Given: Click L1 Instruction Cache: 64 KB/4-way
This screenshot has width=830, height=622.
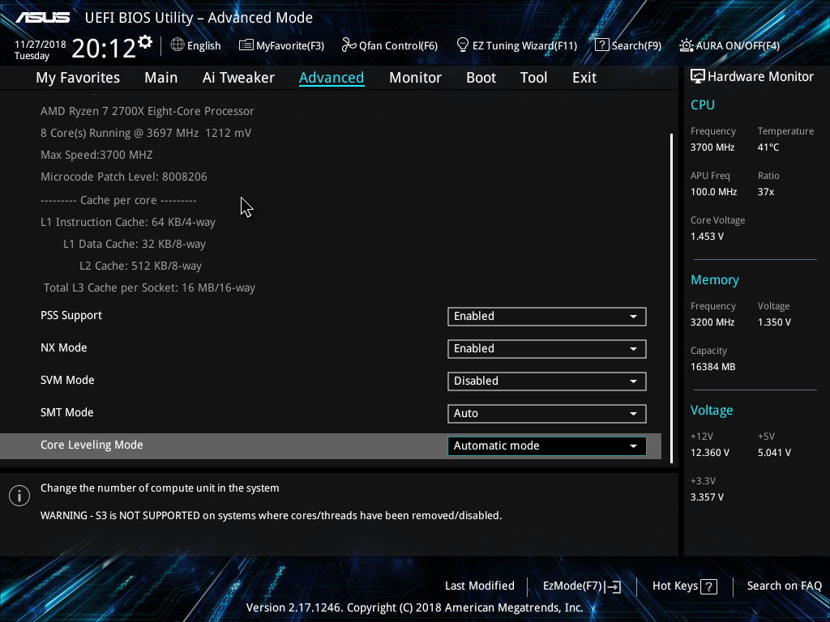Looking at the screenshot, I should pyautogui.click(x=128, y=222).
